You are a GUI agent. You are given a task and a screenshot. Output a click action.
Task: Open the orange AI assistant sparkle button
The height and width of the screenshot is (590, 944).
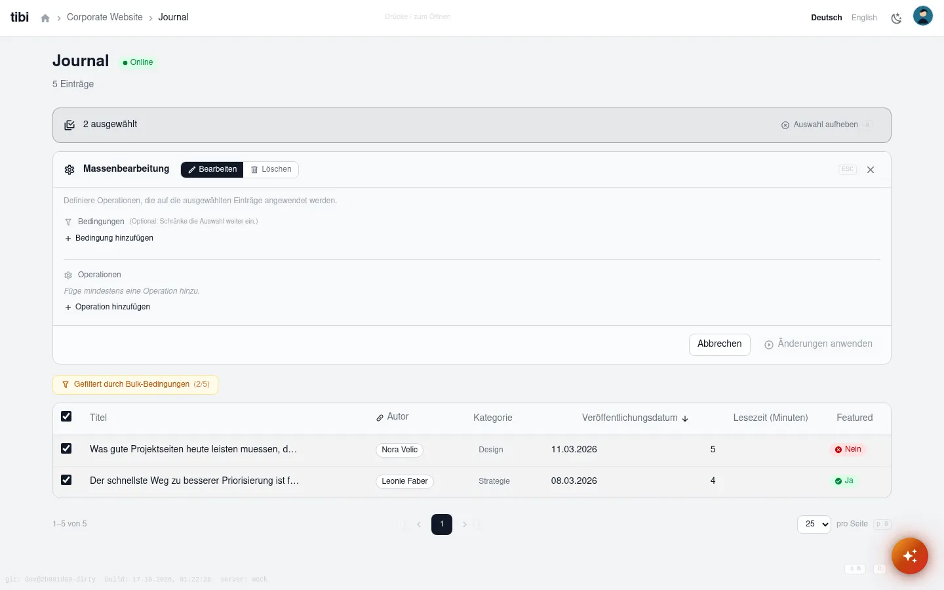[x=910, y=556]
